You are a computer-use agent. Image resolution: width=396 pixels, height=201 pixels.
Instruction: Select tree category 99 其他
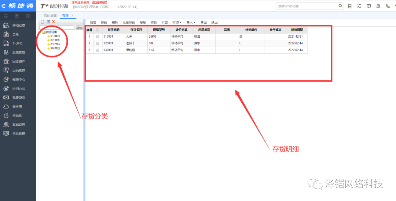[x=55, y=48]
